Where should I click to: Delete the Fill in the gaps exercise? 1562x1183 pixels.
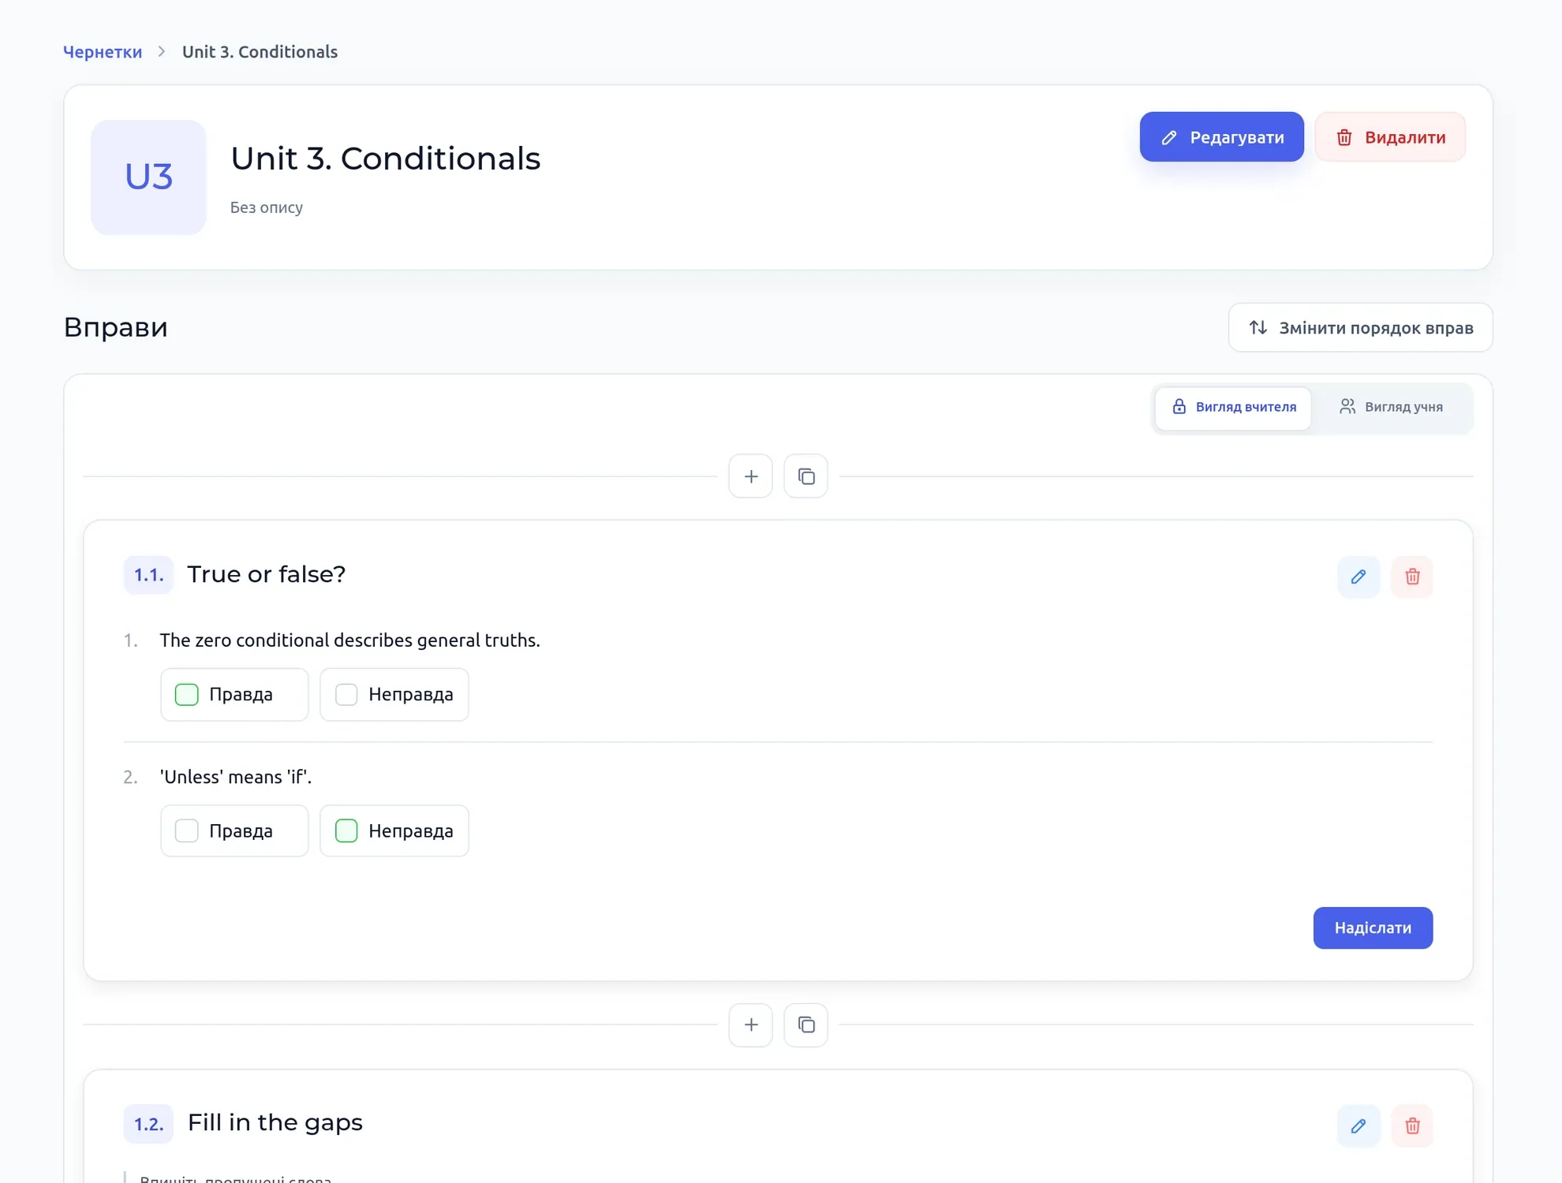pos(1411,1125)
